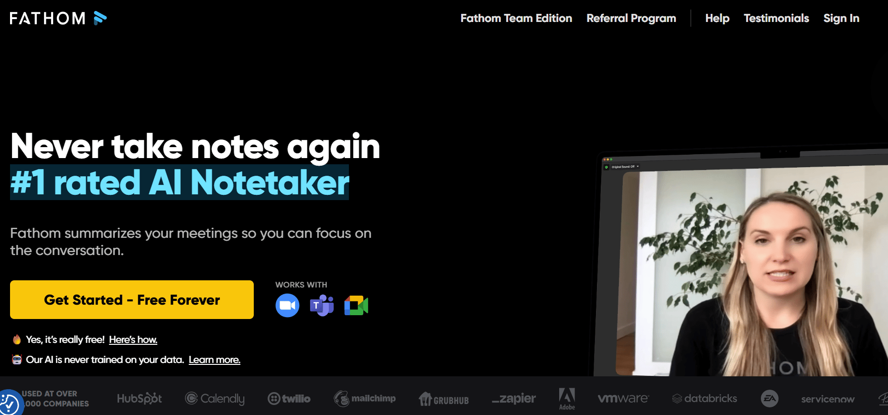
Task: Open Fathom Team Edition page
Action: coord(516,18)
